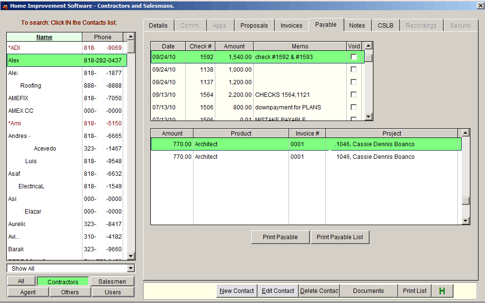Click contacts list scroll up arrow
The image size is (485, 305).
(x=131, y=36)
